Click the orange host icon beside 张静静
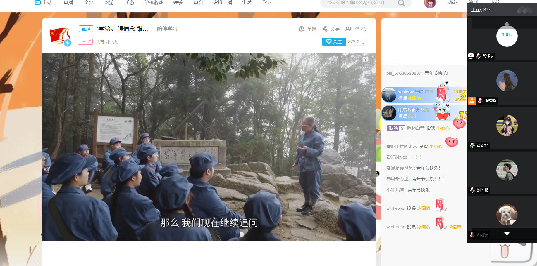 472,101
